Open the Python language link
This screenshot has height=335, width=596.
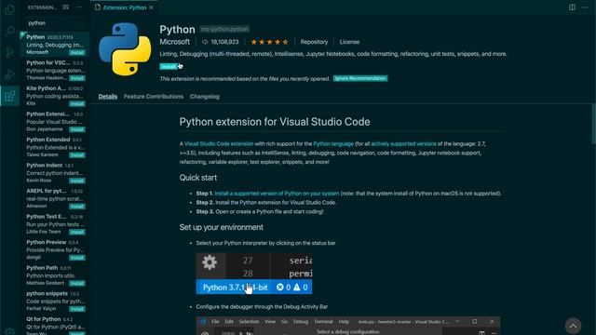point(333,144)
